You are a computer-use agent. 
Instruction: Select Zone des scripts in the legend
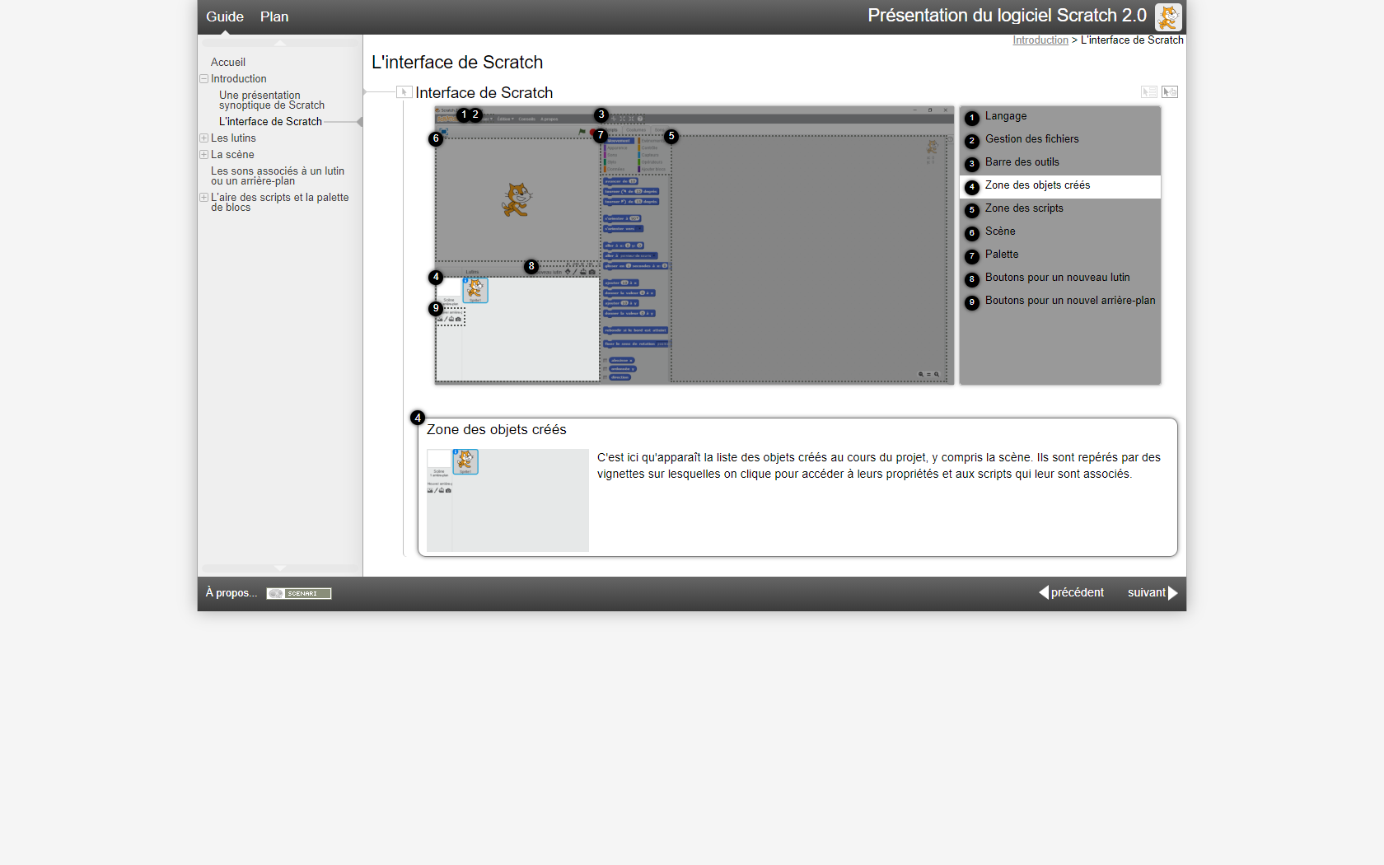1024,209
